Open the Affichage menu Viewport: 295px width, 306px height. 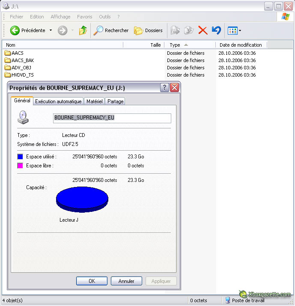coord(60,17)
